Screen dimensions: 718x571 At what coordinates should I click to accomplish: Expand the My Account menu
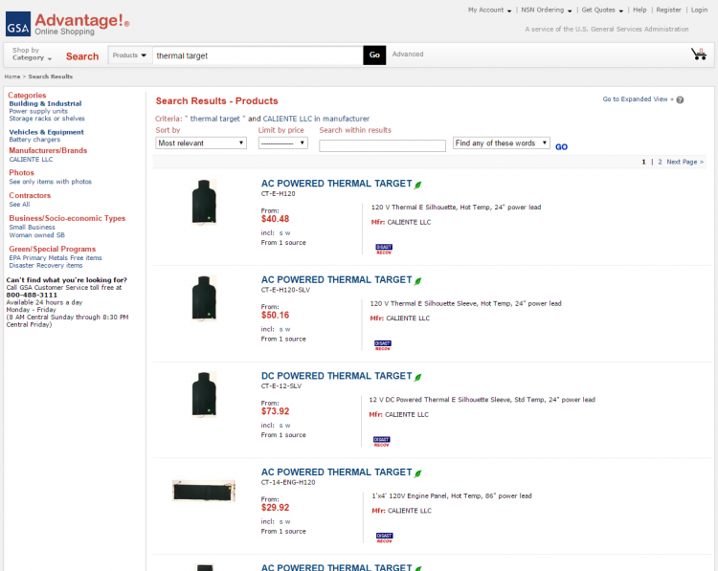pos(489,11)
